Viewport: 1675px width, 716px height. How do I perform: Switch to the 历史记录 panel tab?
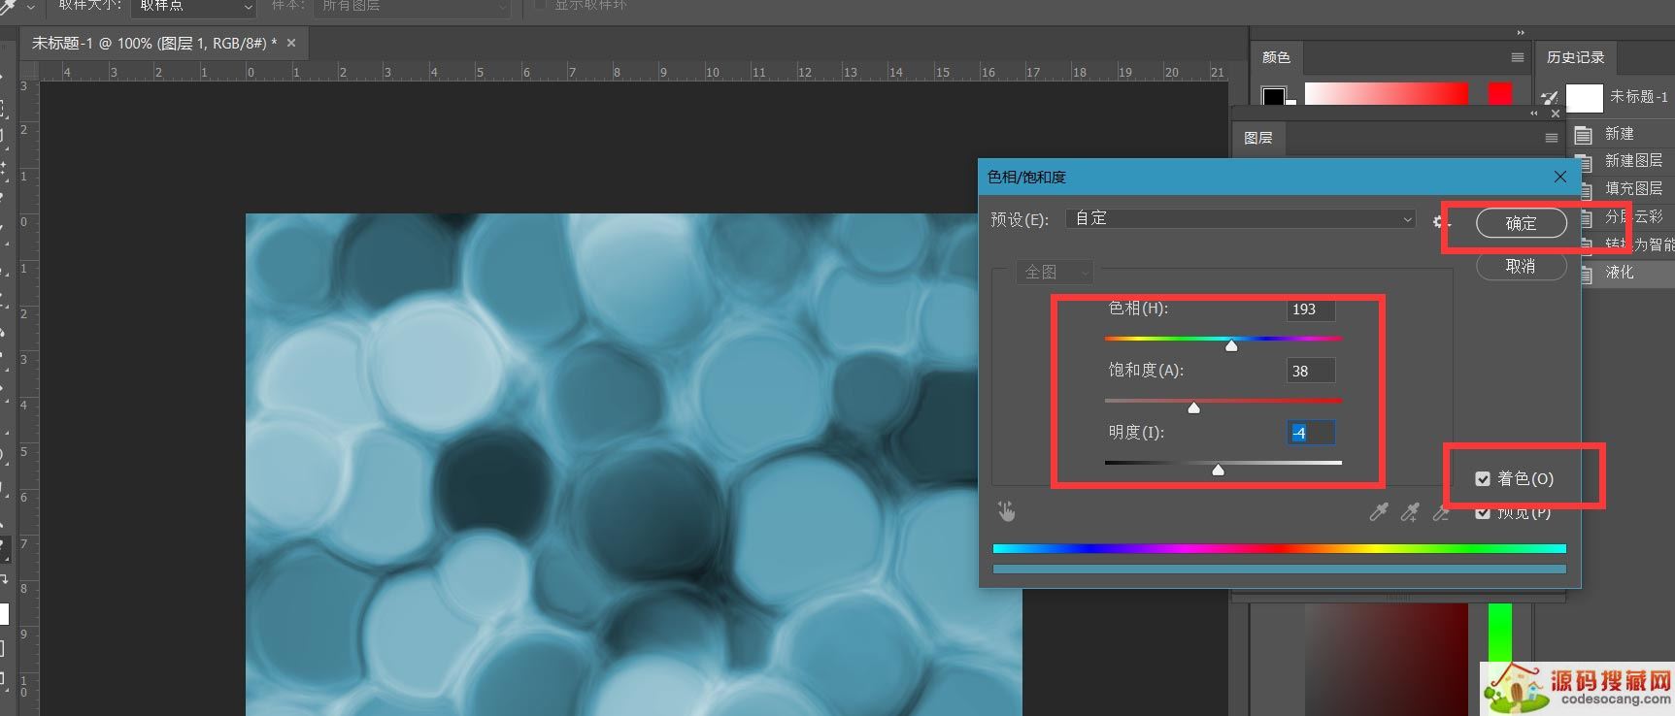coord(1575,57)
